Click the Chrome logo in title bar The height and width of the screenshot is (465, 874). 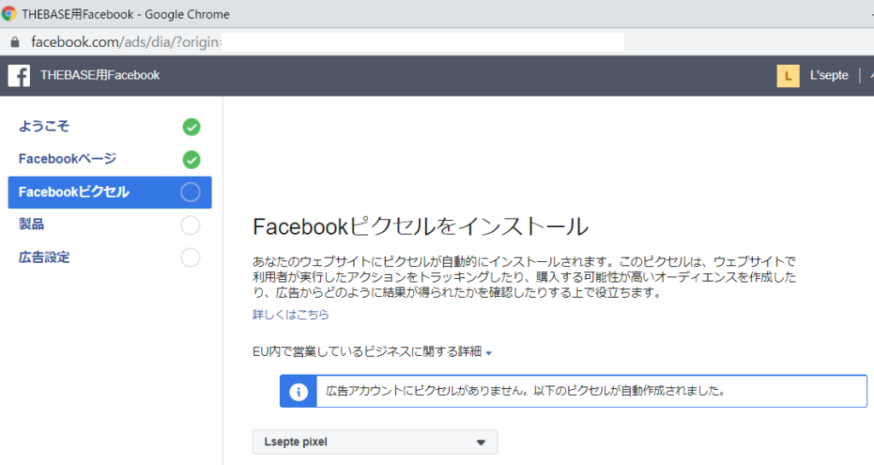(x=9, y=14)
